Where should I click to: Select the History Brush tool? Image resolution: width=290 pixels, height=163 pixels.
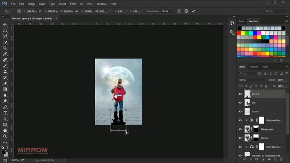5,77
